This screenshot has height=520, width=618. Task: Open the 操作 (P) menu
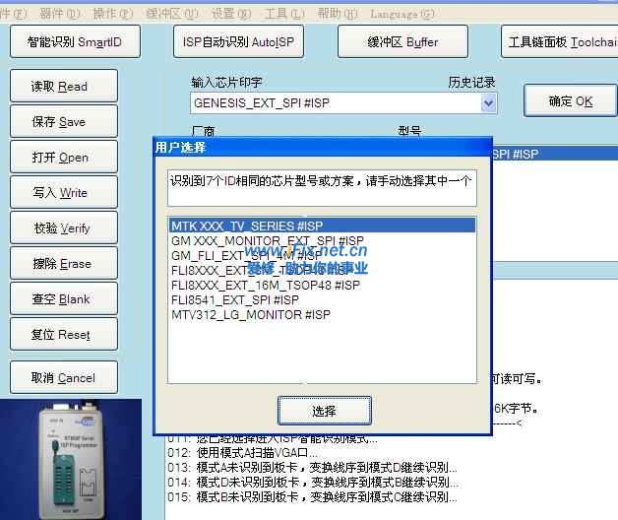(113, 14)
